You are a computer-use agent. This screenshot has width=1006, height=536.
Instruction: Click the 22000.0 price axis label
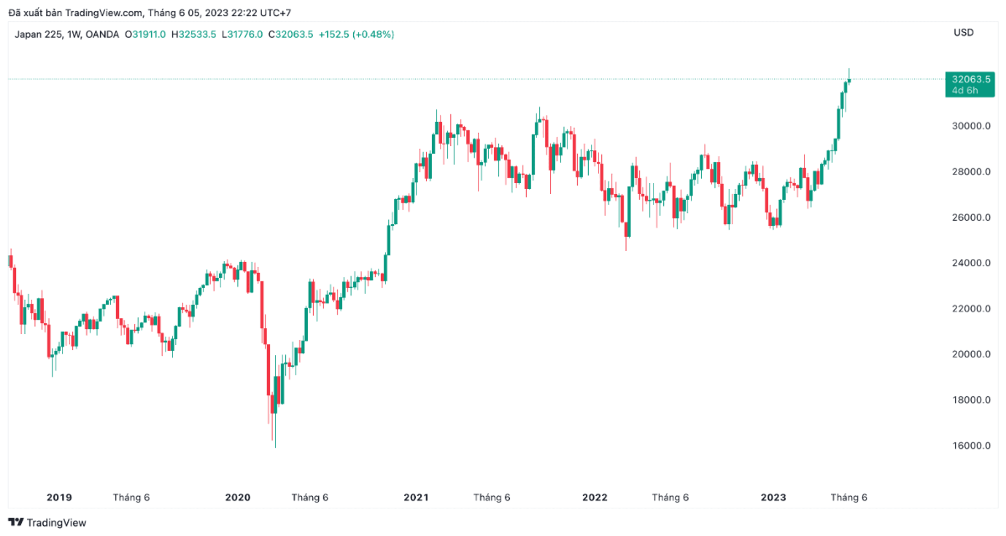[x=971, y=308]
